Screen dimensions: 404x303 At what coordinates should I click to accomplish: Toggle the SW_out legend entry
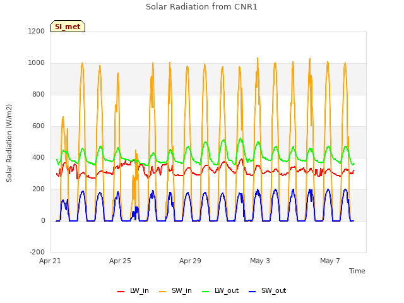(268, 290)
